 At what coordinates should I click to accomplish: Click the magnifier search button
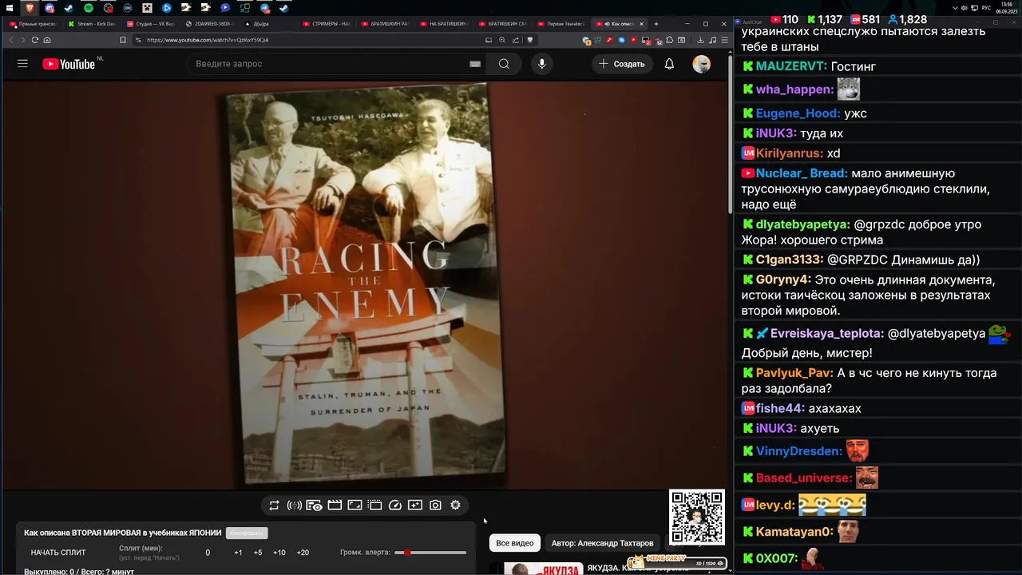click(x=504, y=64)
